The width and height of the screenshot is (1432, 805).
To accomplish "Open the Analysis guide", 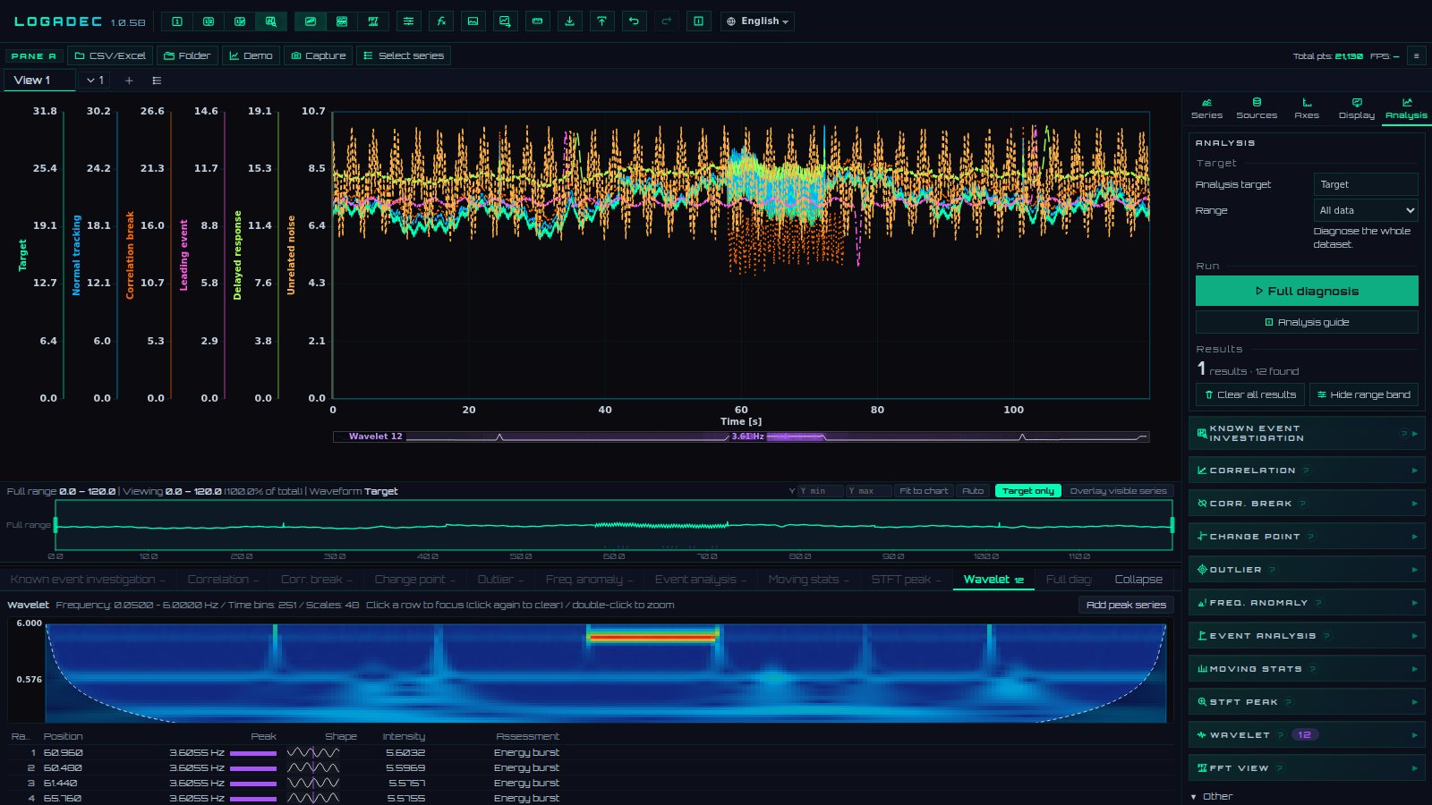I will coord(1307,322).
